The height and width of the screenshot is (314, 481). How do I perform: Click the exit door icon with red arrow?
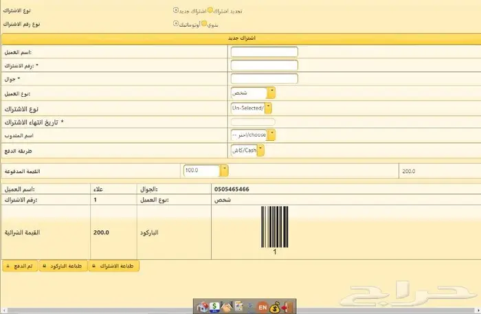289,306
